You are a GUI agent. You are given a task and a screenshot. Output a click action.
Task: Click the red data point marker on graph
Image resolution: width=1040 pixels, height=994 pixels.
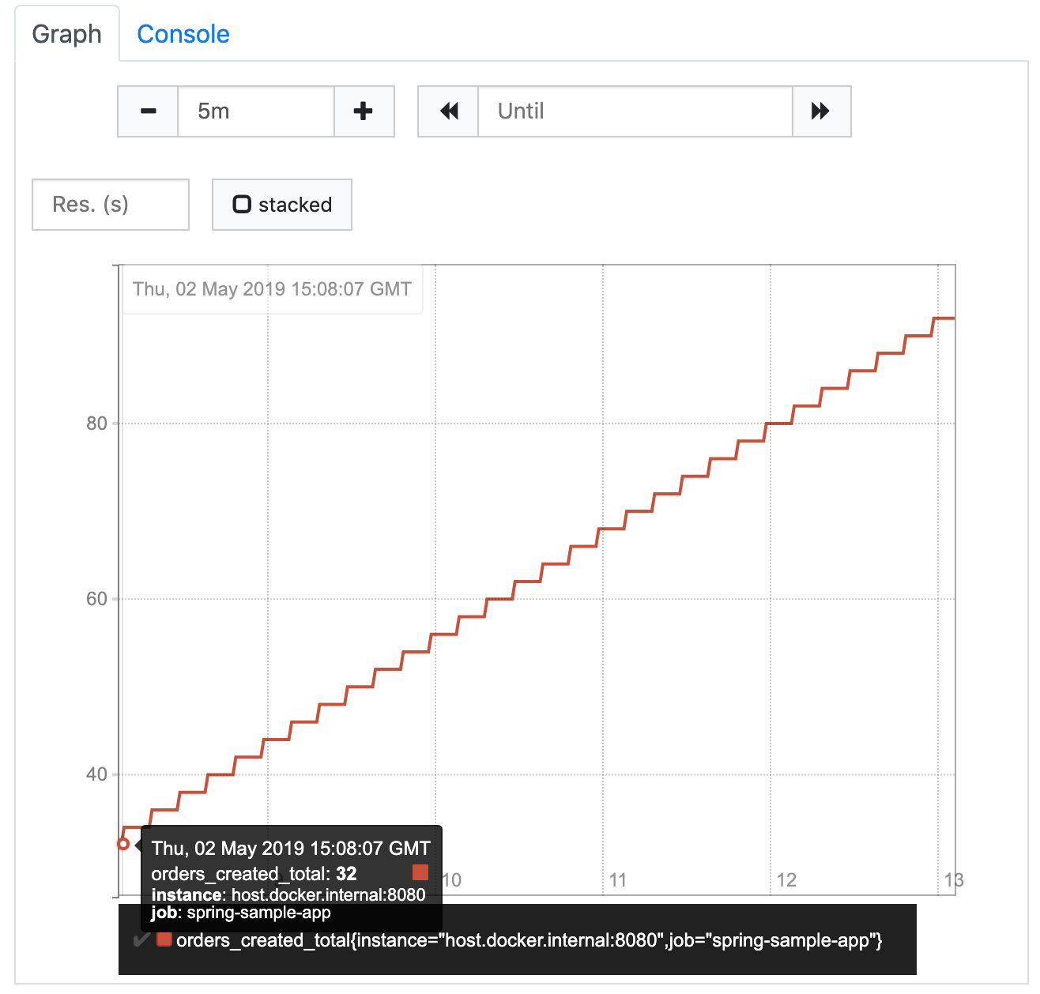pos(123,844)
